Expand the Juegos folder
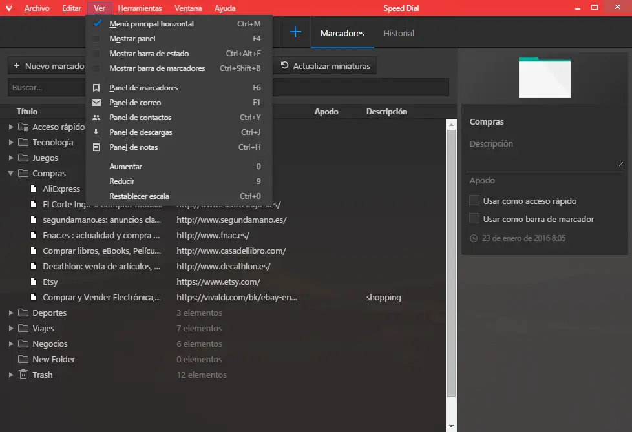This screenshot has width=632, height=432. 11,158
